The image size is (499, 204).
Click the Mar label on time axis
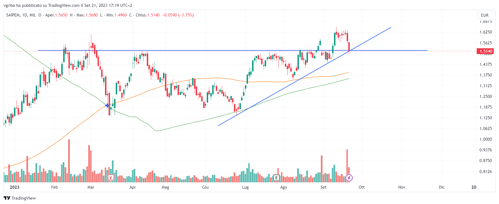pos(91,187)
